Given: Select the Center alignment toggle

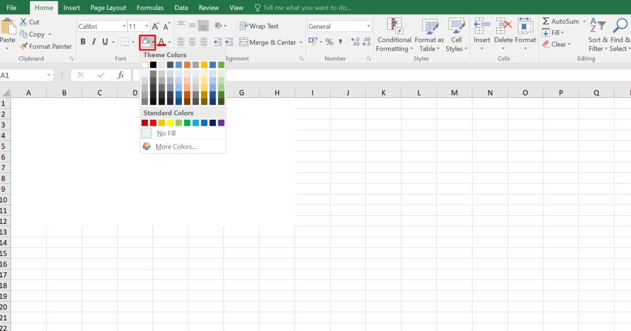Looking at the screenshot, I should (x=192, y=42).
